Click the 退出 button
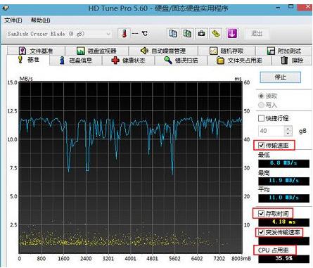Screen dimensions: 313x268 (x=257, y=34)
